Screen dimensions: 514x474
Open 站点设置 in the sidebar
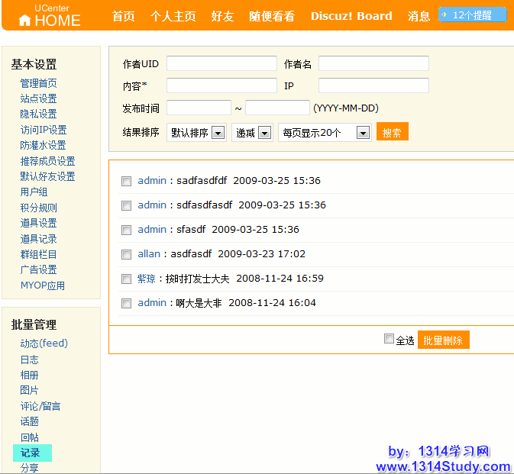pyautogui.click(x=38, y=98)
